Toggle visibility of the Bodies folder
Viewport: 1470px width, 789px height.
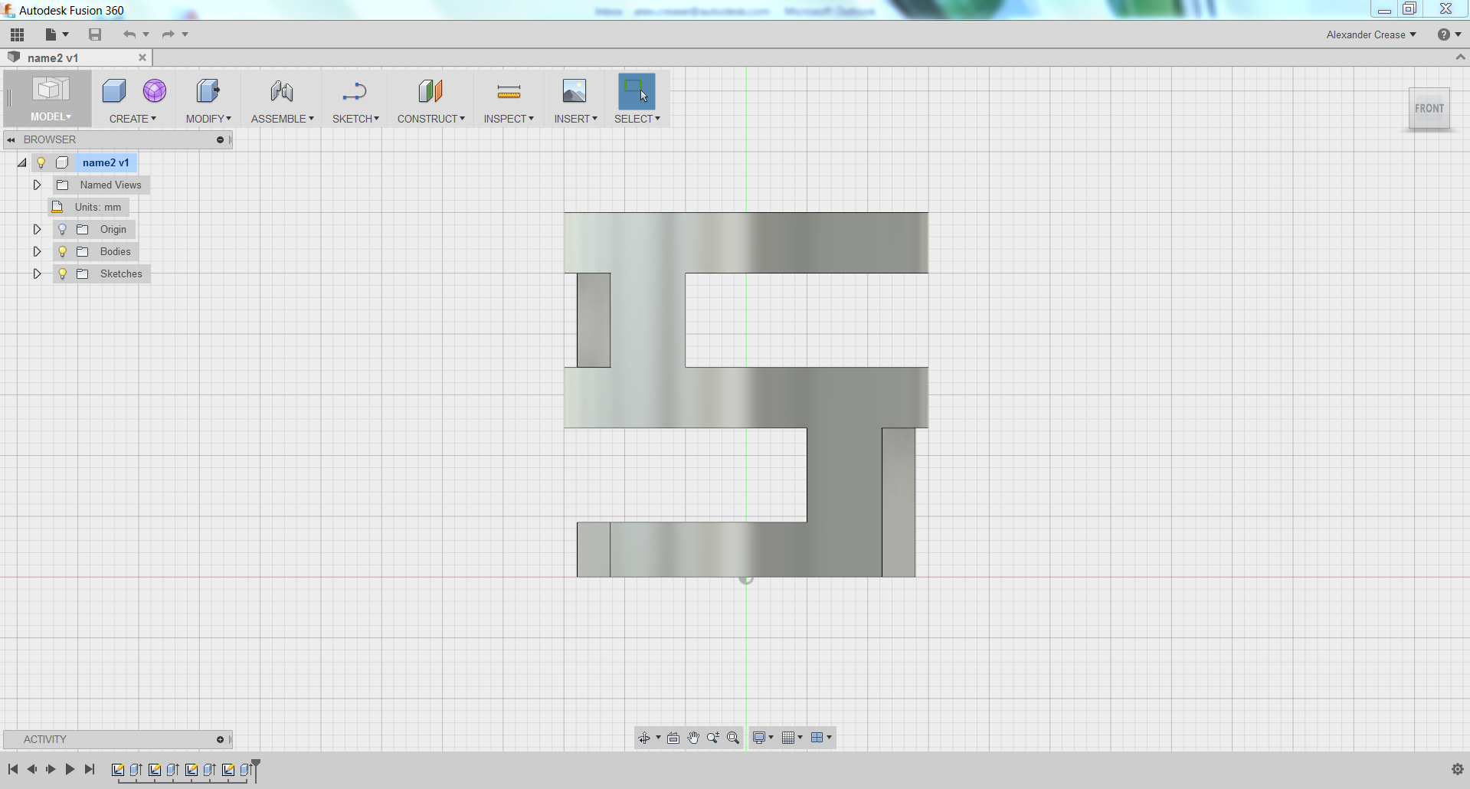(62, 251)
